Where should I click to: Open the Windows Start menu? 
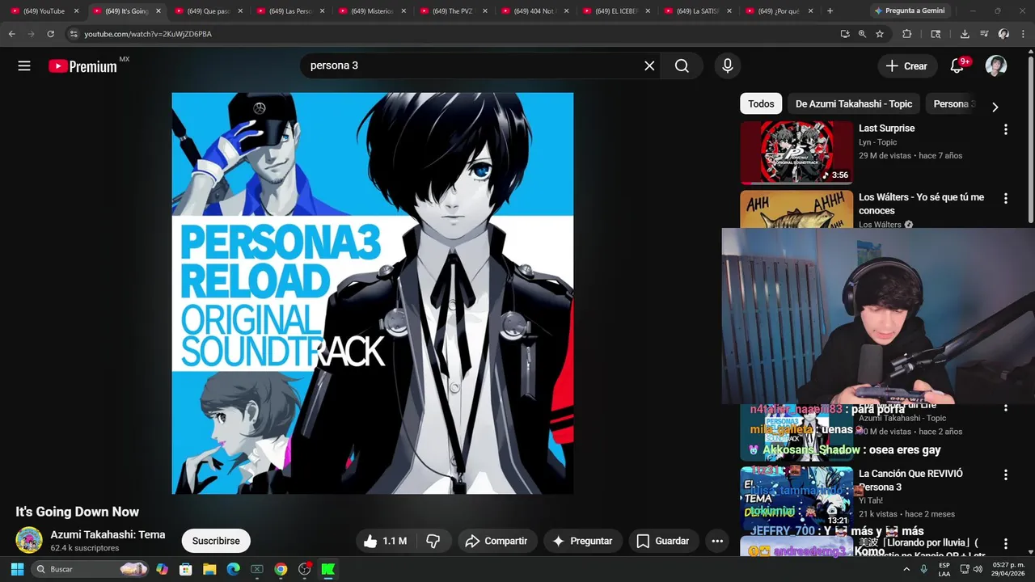[17, 569]
